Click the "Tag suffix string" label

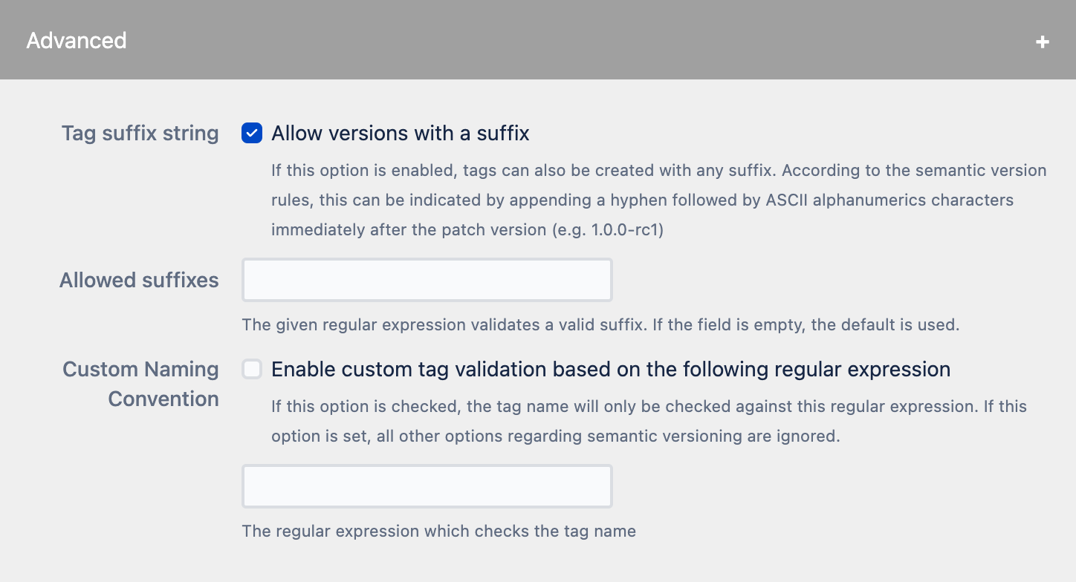140,134
